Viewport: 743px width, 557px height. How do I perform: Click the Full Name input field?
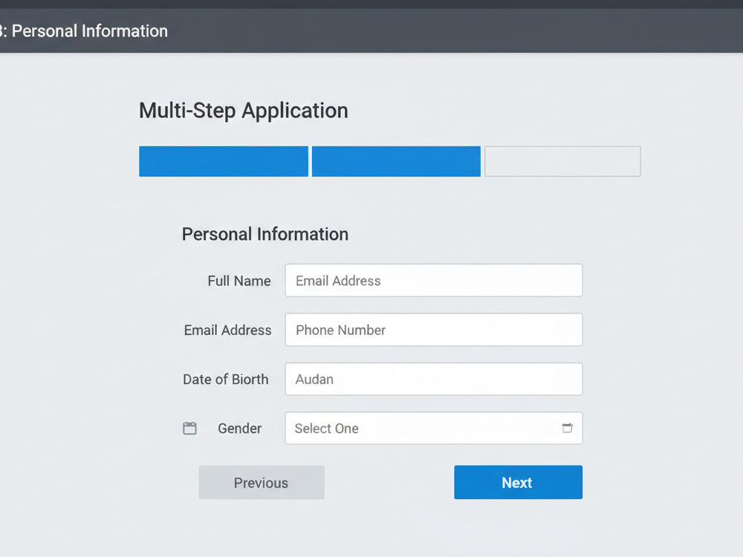click(x=434, y=281)
